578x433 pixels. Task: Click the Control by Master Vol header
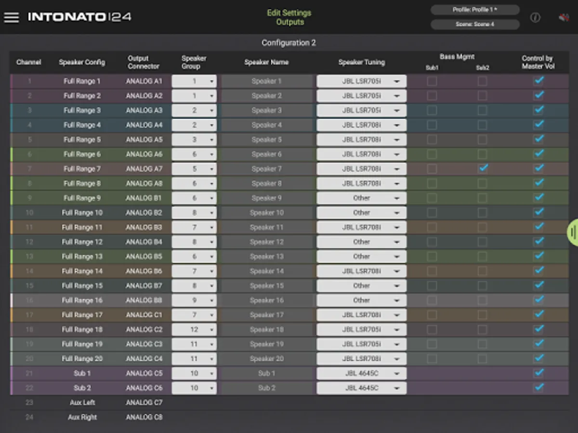[538, 62]
